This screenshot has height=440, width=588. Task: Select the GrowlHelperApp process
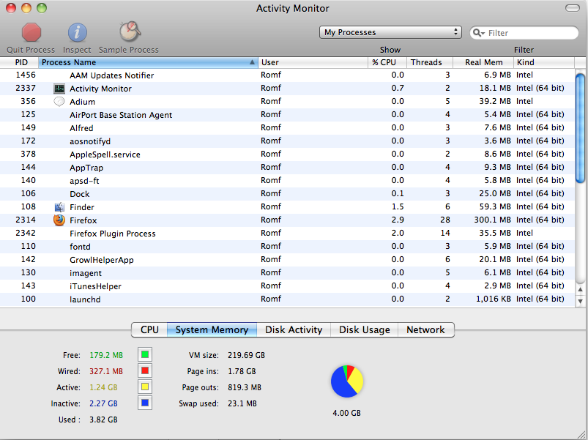[287, 260]
